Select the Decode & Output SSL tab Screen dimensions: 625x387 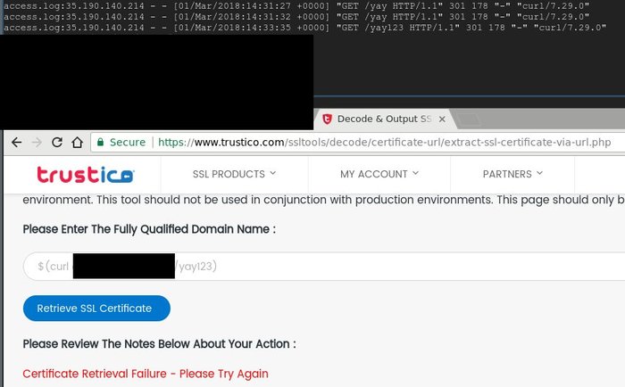pyautogui.click(x=385, y=119)
